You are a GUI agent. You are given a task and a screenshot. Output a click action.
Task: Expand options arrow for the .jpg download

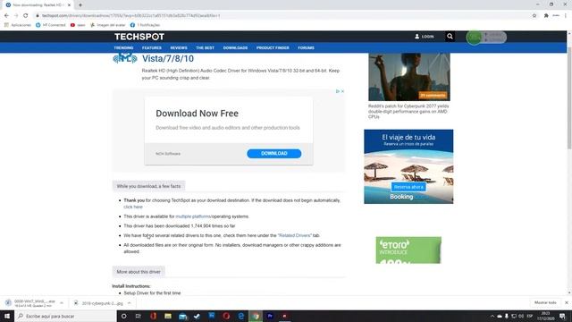click(x=129, y=303)
